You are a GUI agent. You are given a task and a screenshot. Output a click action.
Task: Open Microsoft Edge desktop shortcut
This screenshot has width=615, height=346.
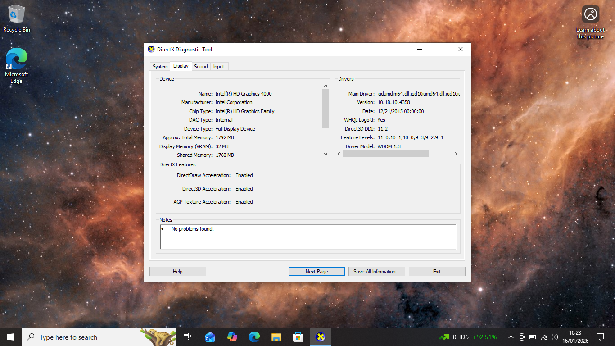pos(17,65)
